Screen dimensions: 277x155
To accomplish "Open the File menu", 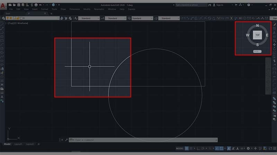I will point(11,9).
